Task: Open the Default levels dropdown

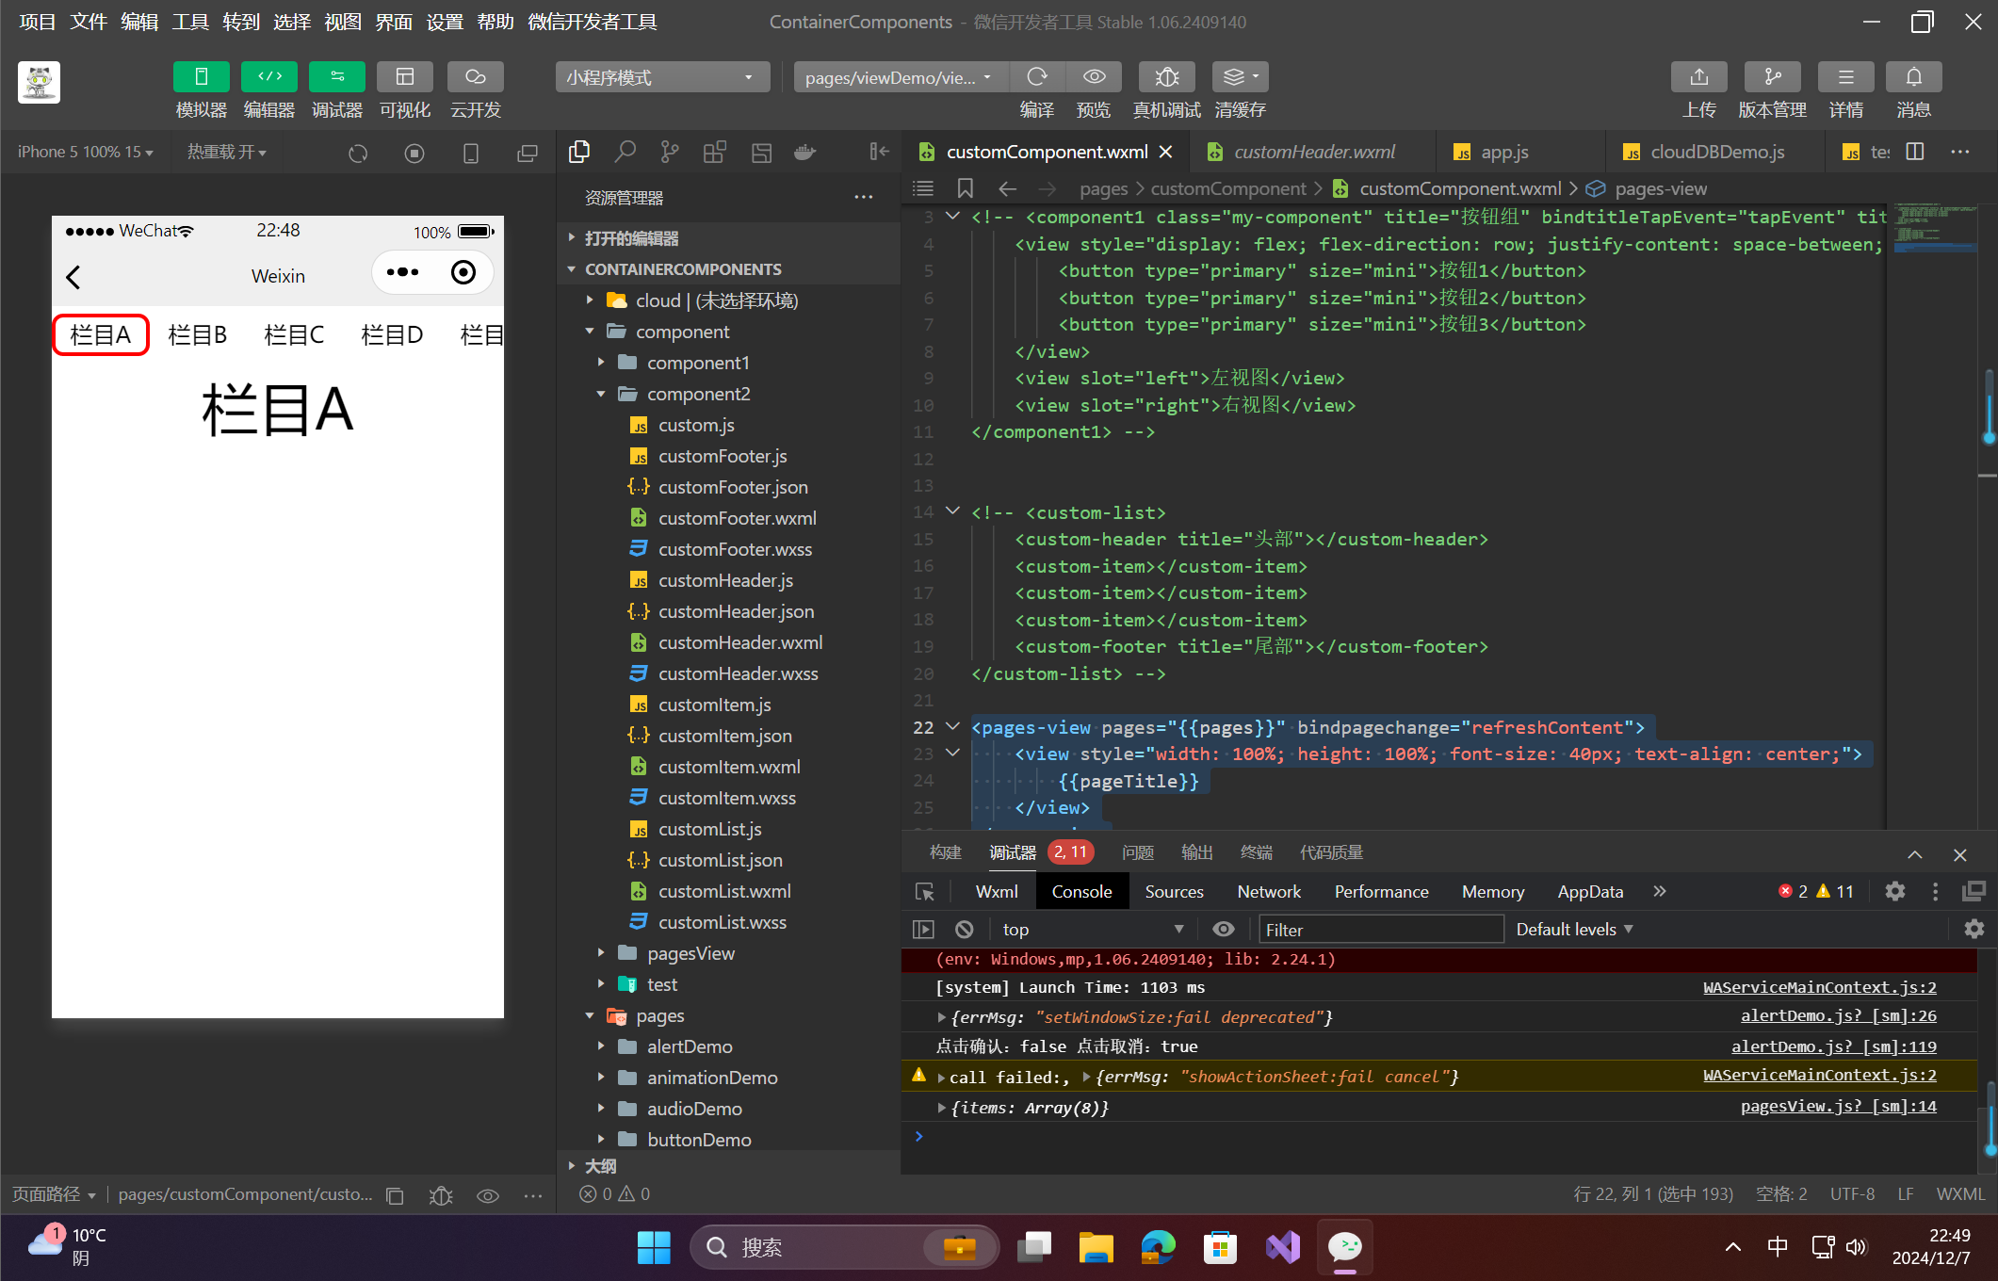Action: click(1574, 930)
